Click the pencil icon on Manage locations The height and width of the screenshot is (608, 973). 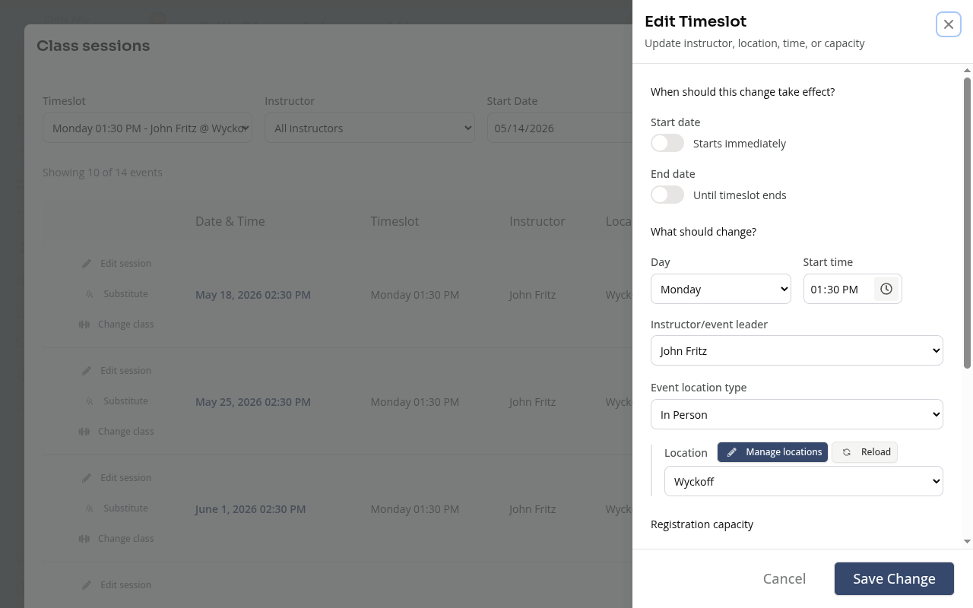click(732, 452)
